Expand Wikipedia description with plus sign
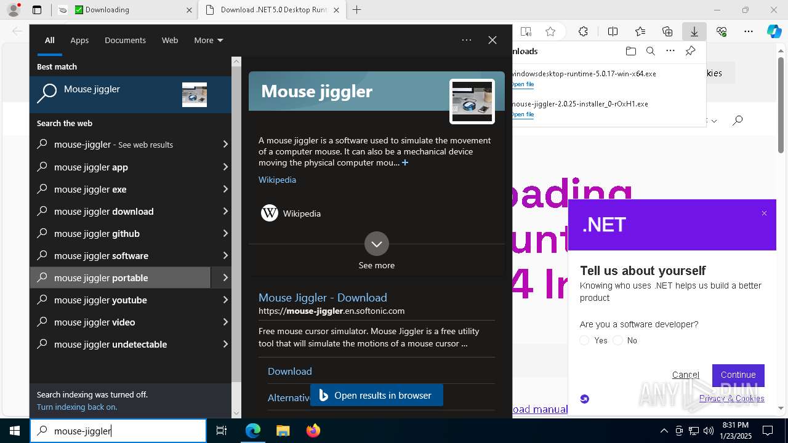 pos(405,163)
